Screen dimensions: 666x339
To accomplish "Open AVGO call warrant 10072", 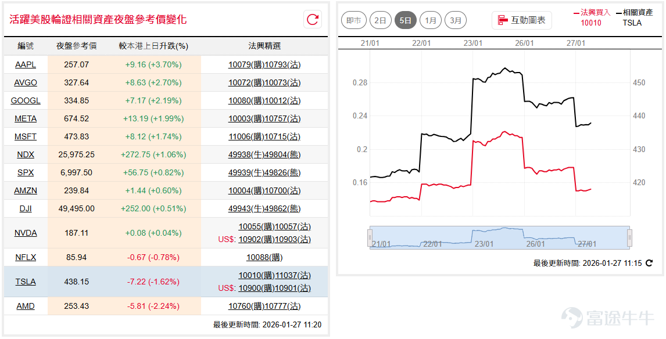I will (246, 83).
